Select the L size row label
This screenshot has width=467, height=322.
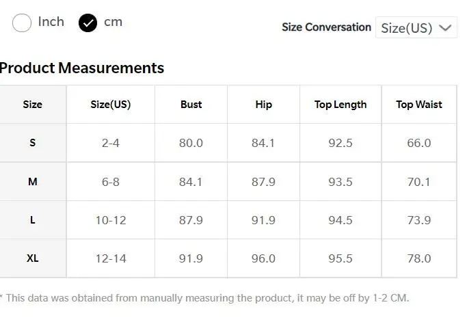pyautogui.click(x=32, y=220)
